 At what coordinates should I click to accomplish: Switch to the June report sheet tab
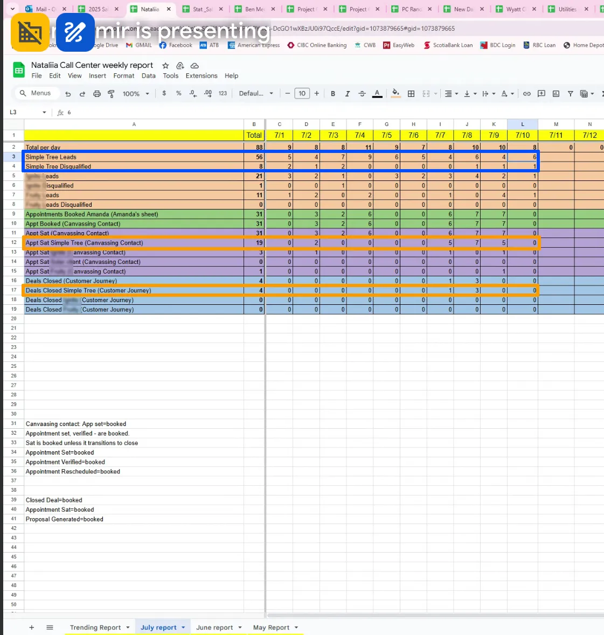tap(214, 627)
